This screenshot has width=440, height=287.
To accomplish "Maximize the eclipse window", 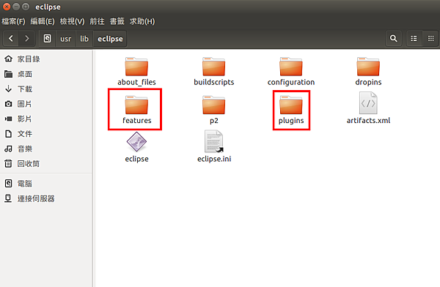I will click(26, 7).
